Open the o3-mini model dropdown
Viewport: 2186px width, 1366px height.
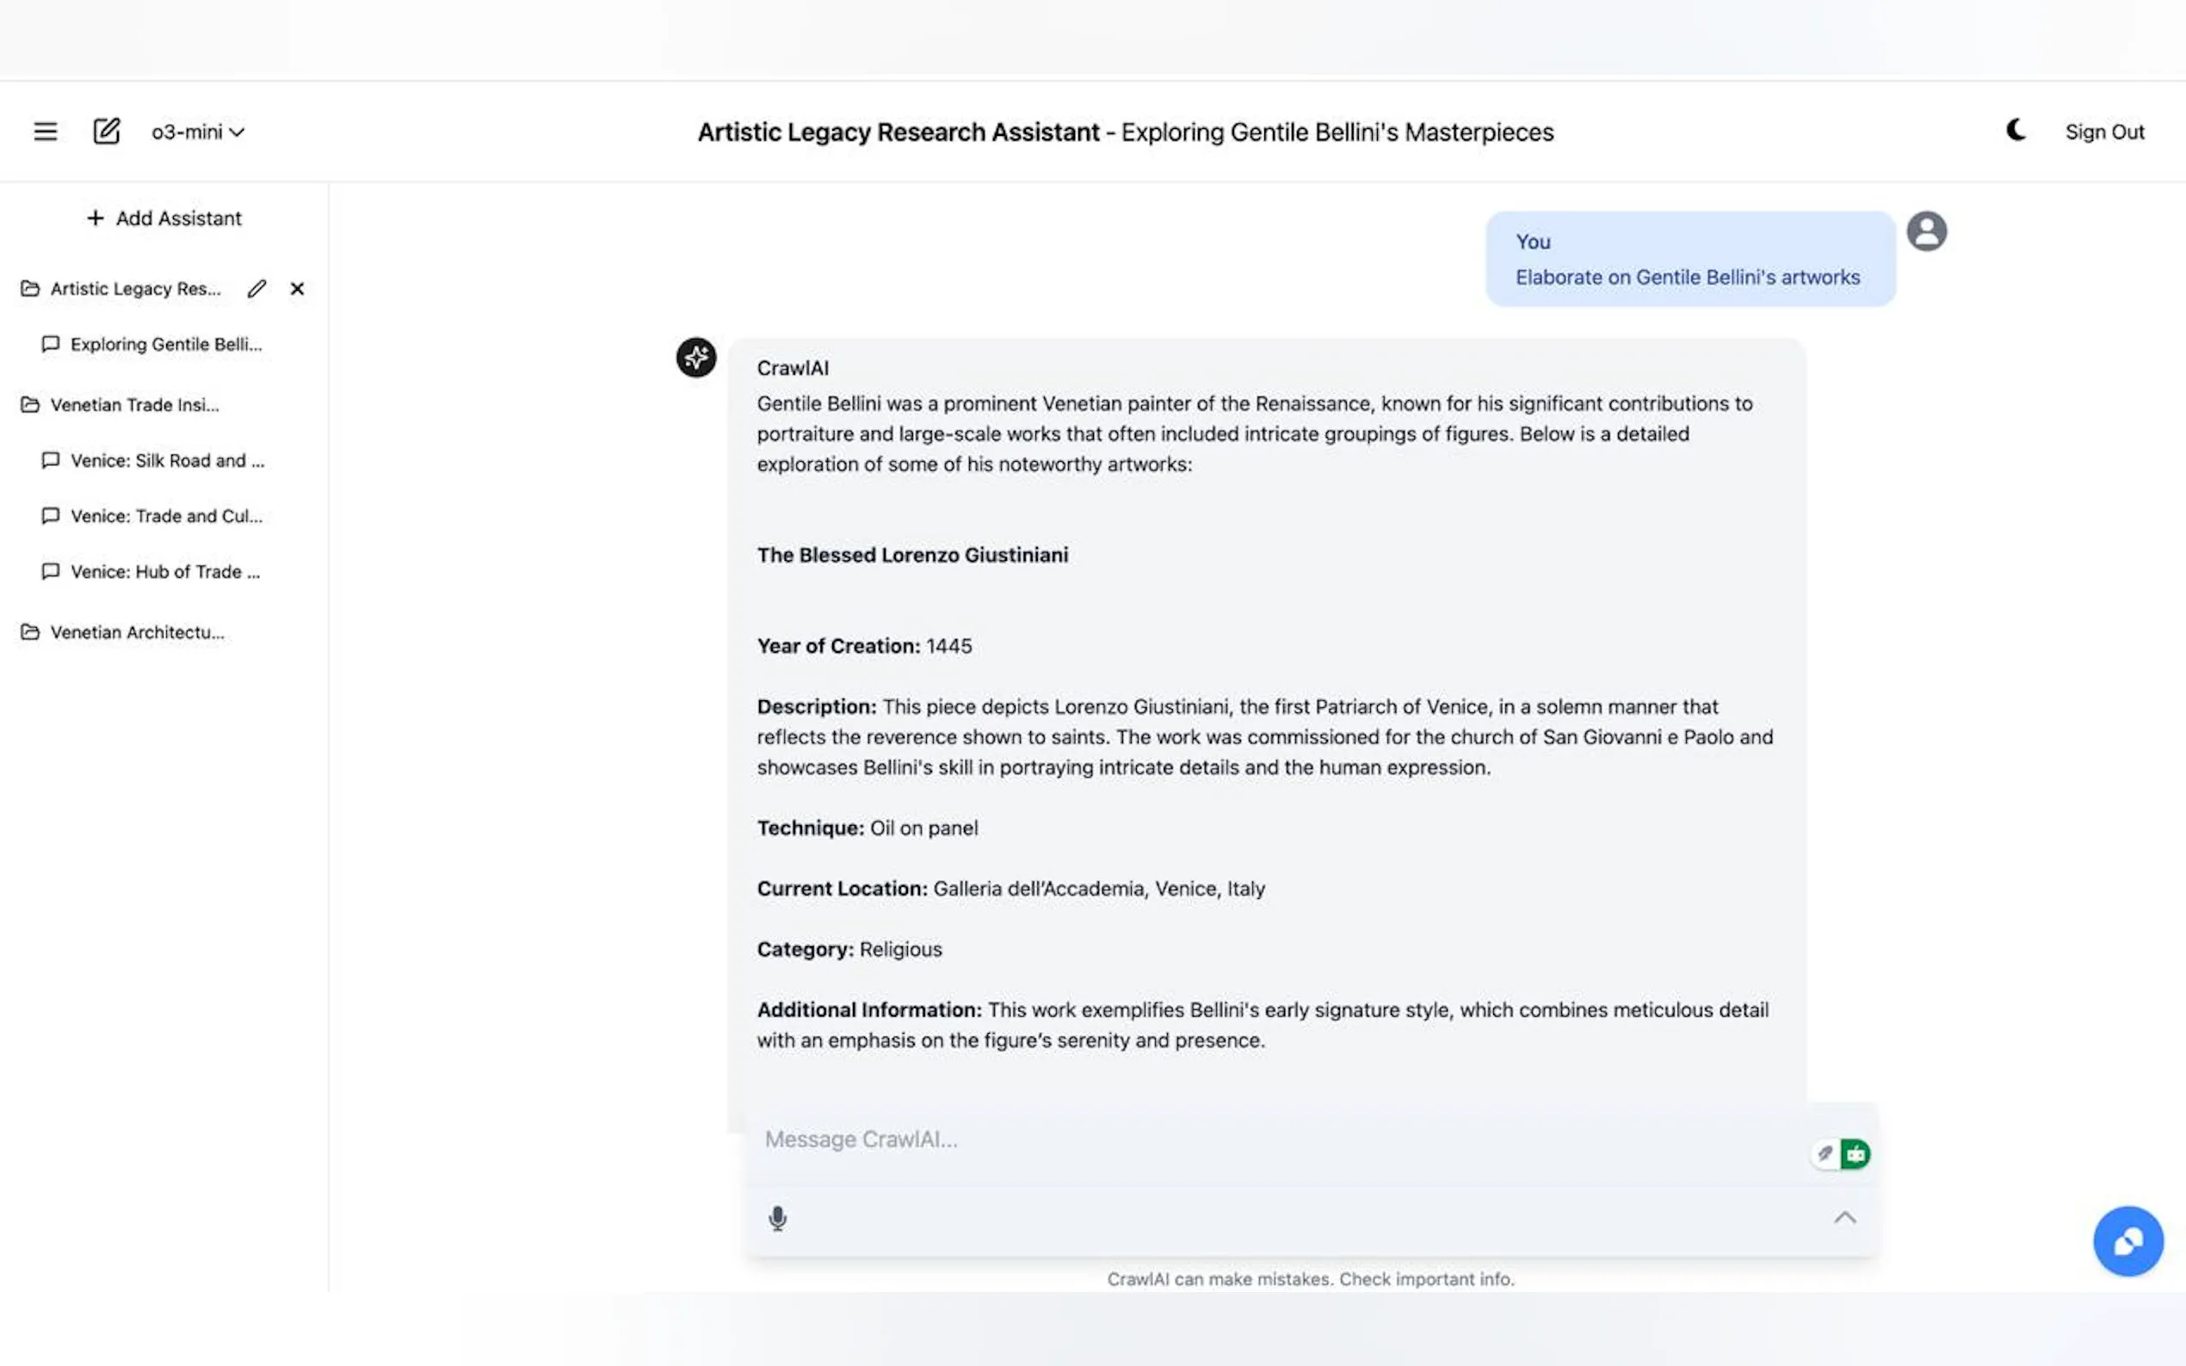coord(198,132)
